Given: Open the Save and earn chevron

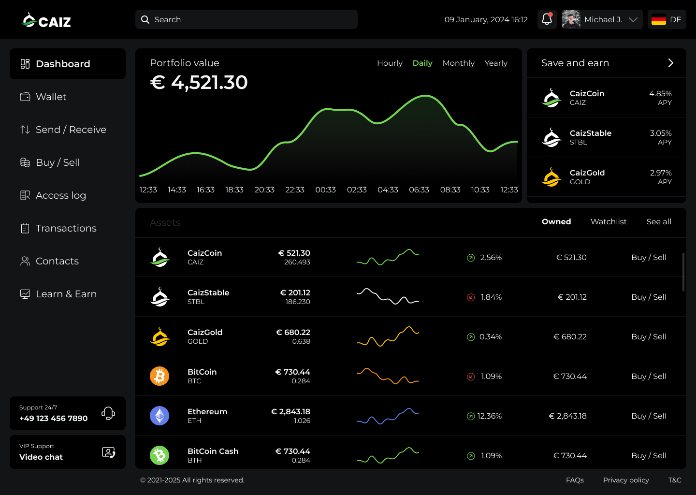Looking at the screenshot, I should pos(671,63).
